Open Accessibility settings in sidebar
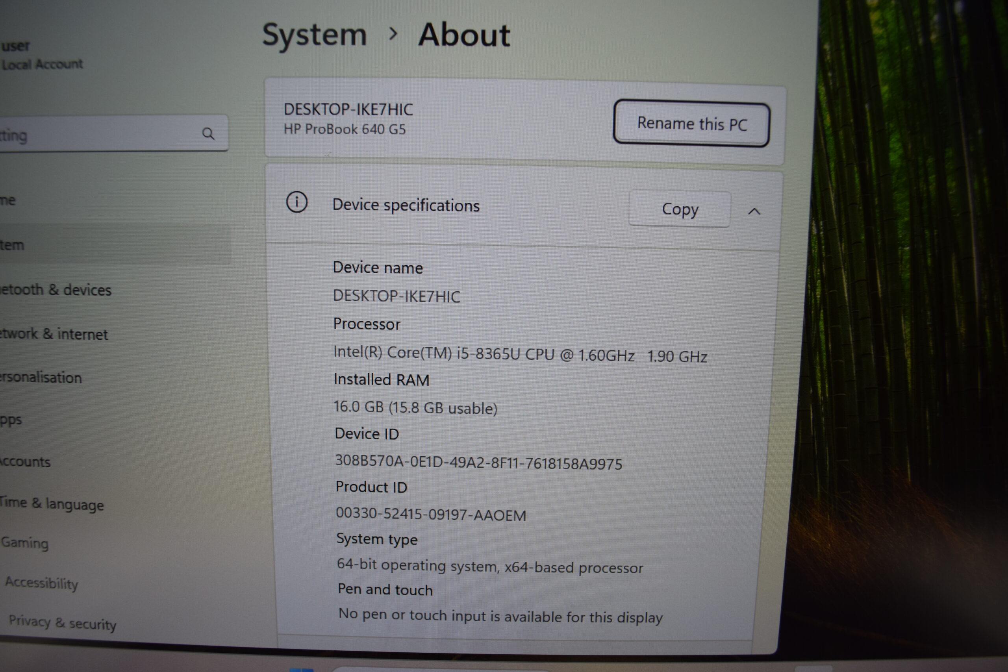The image size is (1008, 672). click(x=42, y=583)
